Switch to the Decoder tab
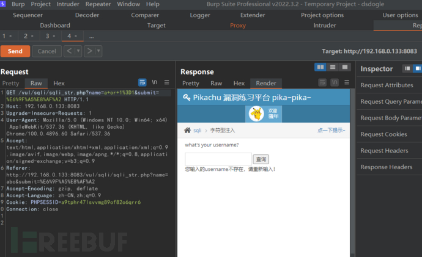The image size is (422, 257). (x=87, y=15)
